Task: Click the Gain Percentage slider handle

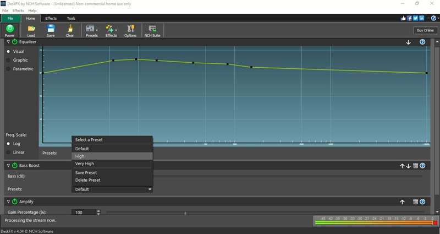Action: (x=185, y=213)
